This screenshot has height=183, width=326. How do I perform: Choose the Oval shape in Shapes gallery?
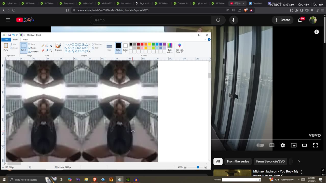tap(73, 44)
